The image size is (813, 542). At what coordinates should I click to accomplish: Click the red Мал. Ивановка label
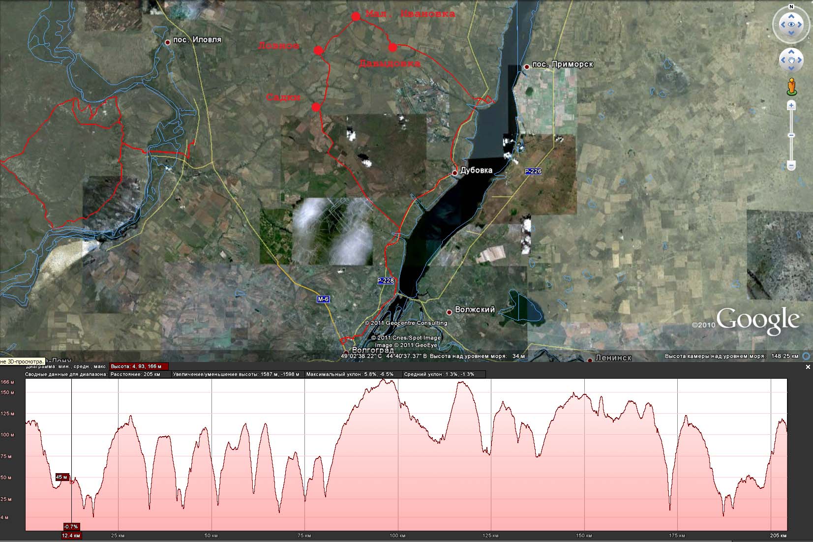pyautogui.click(x=410, y=14)
